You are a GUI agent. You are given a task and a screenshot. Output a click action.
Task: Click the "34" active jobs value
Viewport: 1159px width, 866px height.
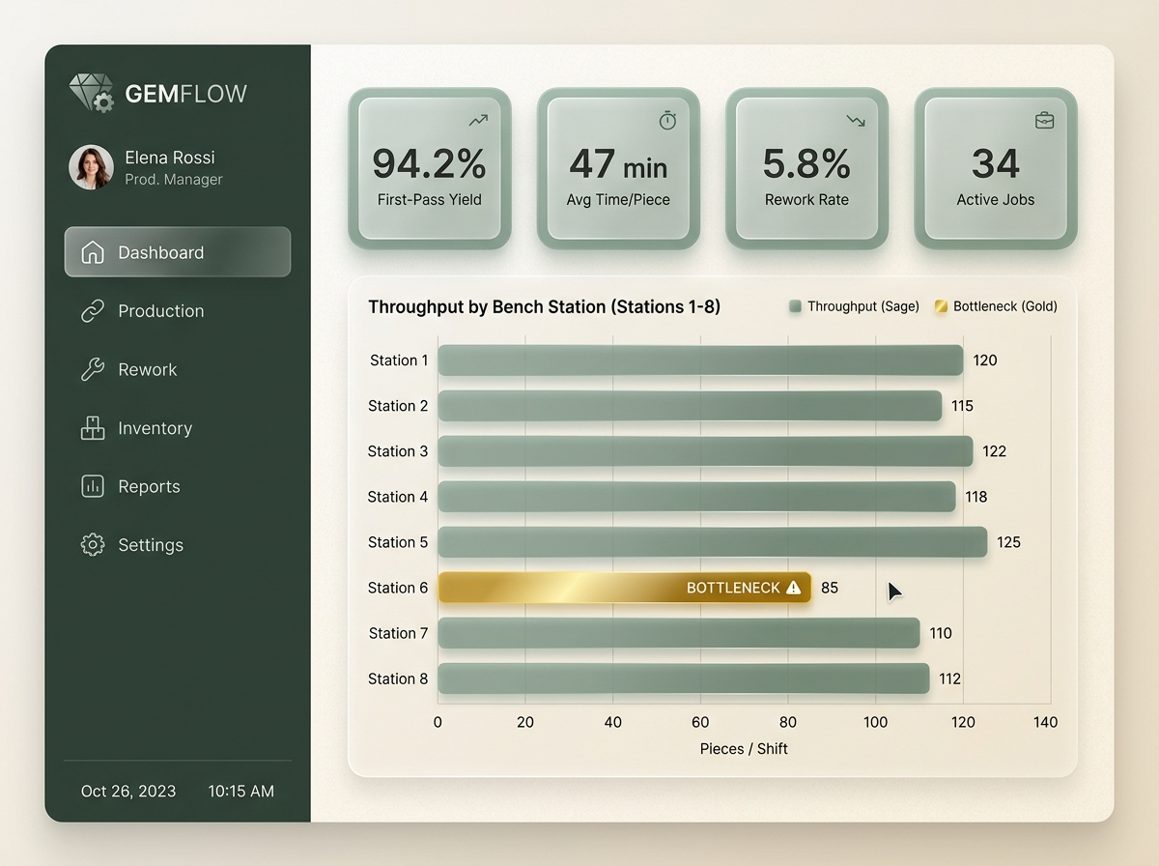(996, 164)
